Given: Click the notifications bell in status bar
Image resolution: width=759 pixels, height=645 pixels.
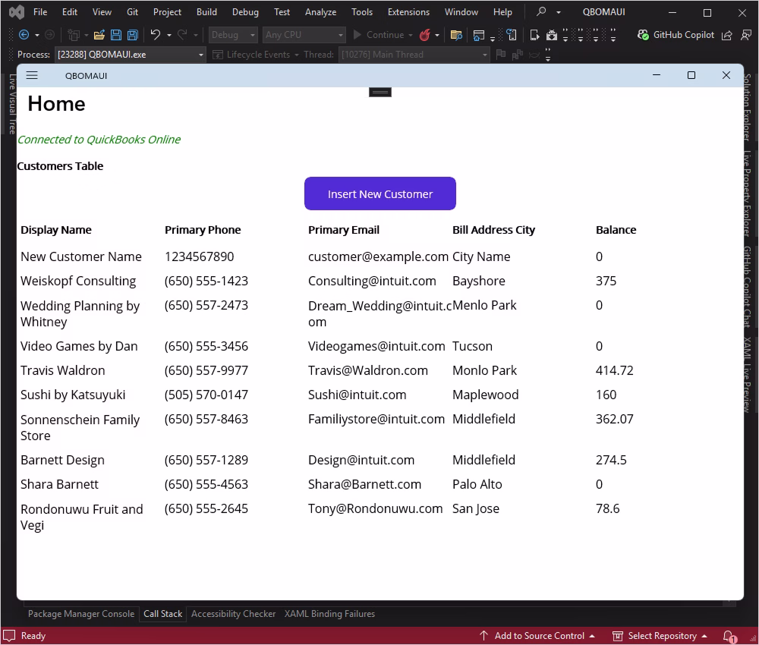Looking at the screenshot, I should [x=729, y=636].
